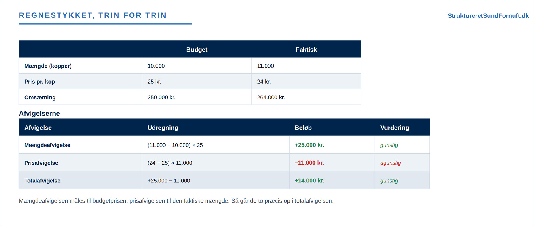Image resolution: width=534 pixels, height=226 pixels.
Task: Select the actual quantity 11.000 cell
Action: pyautogui.click(x=306, y=66)
